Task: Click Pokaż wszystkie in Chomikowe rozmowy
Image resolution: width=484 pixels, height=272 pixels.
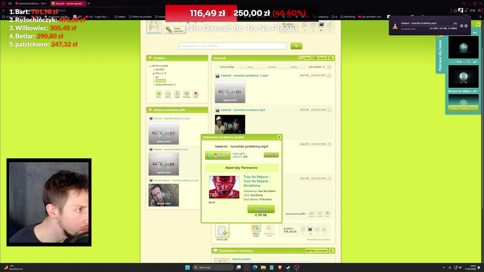Action: [316, 250]
